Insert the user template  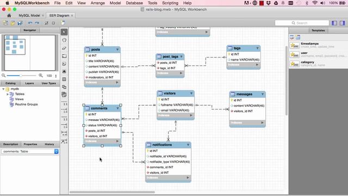318,54
